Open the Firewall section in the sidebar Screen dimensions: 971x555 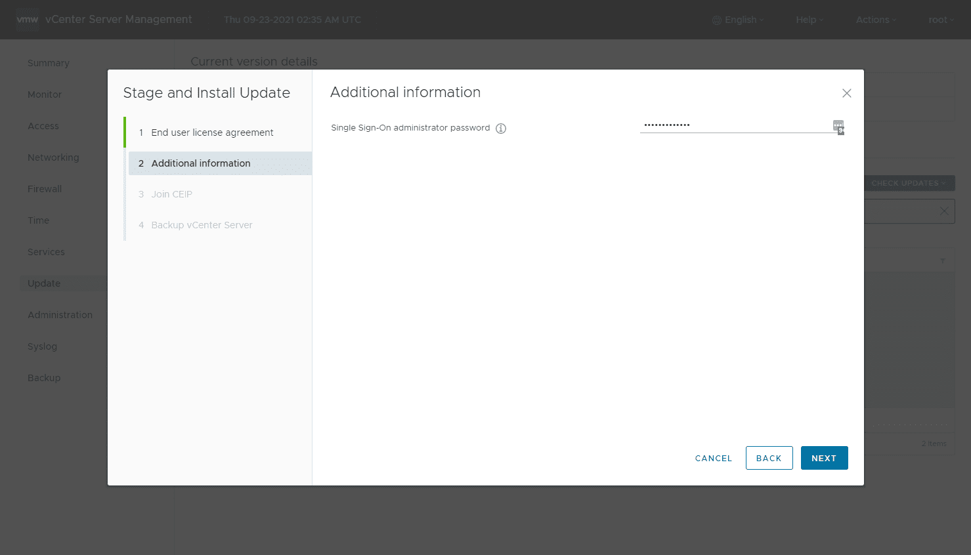(x=45, y=189)
